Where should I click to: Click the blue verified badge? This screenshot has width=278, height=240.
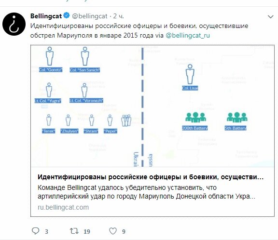(67, 15)
